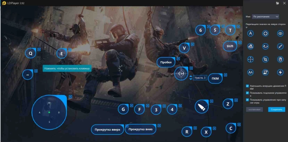
Task: Click the Shift key mapping
Action: click(x=230, y=46)
